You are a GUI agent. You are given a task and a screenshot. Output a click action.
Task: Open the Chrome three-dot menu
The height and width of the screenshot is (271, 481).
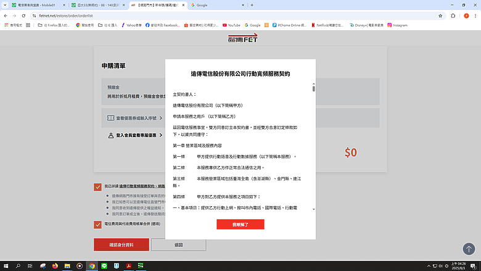pos(475,15)
